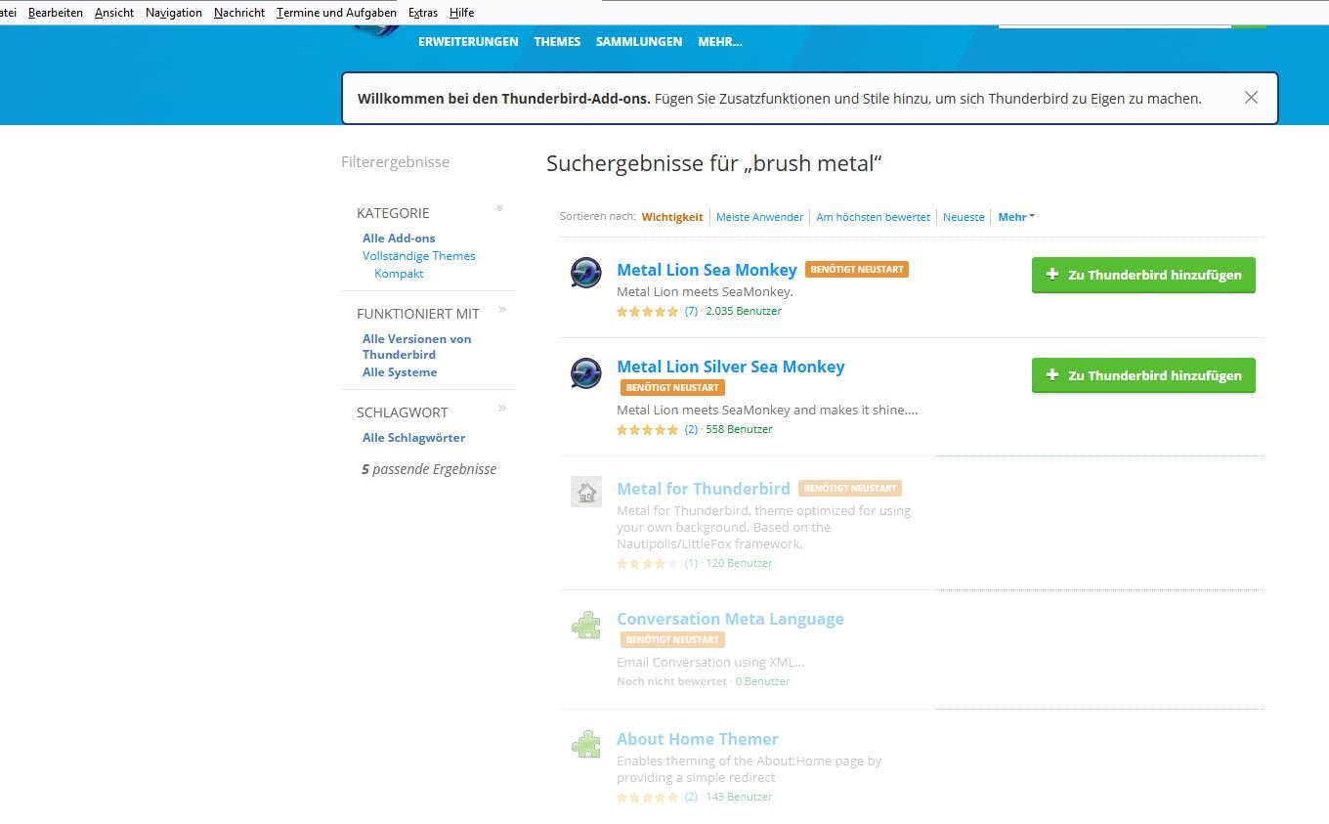The image size is (1329, 824).
Task: Dismiss the welcome banner with the X
Action: click(1251, 98)
